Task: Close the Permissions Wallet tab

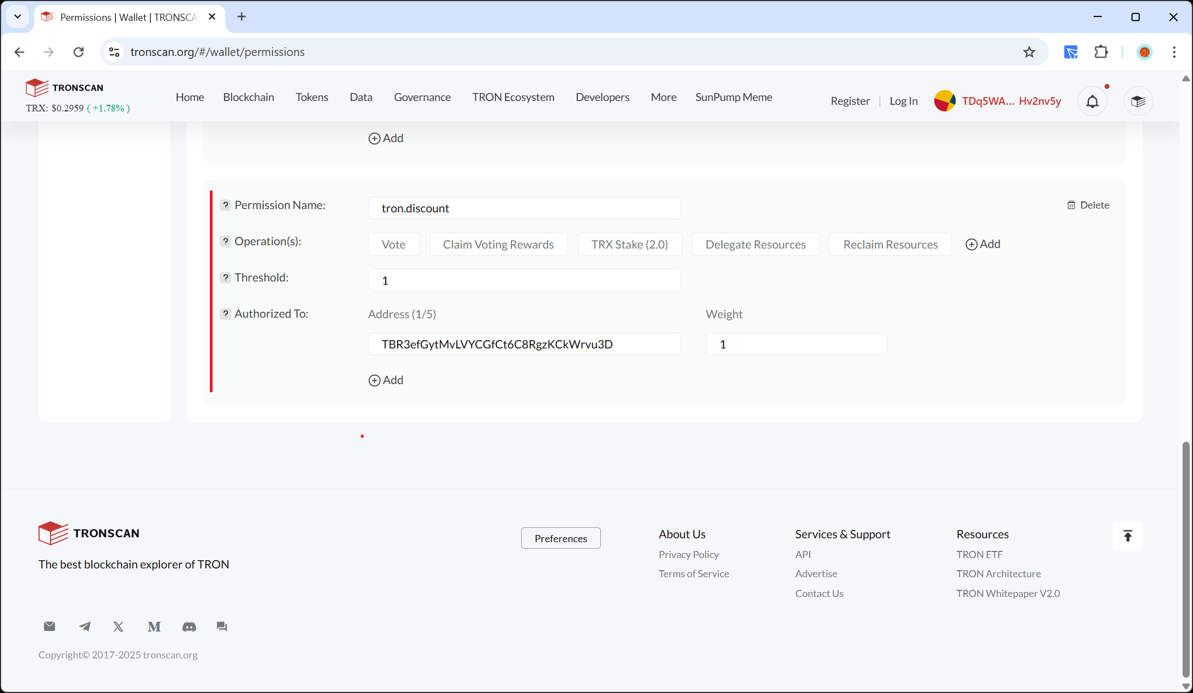Action: point(212,17)
